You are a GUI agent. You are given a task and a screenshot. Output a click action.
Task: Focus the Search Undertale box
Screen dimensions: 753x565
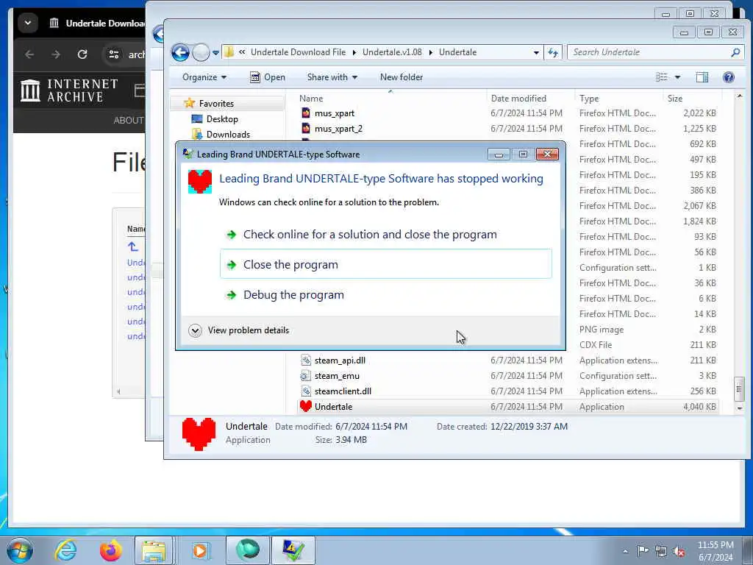pyautogui.click(x=649, y=52)
